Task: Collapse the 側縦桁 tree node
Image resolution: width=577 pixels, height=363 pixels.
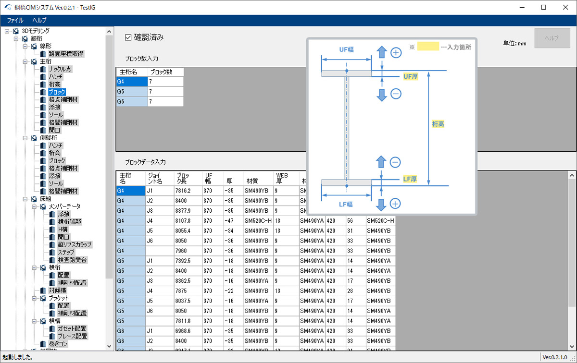Action: pos(25,138)
